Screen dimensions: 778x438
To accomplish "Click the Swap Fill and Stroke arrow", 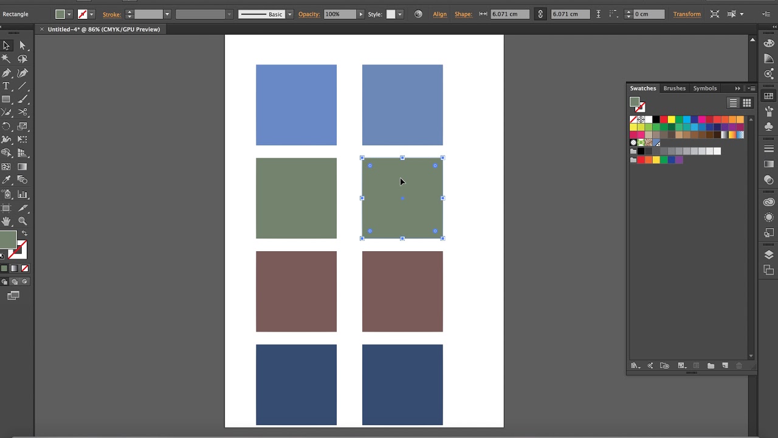I will pyautogui.click(x=24, y=234).
